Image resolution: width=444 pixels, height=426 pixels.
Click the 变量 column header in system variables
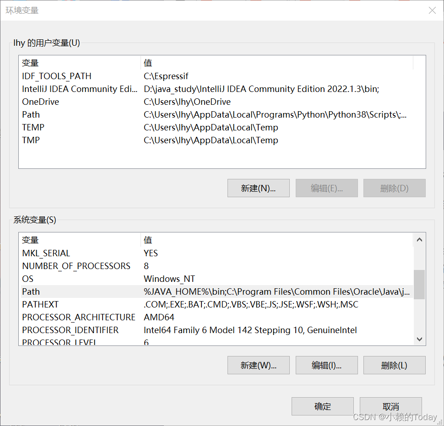click(x=31, y=240)
